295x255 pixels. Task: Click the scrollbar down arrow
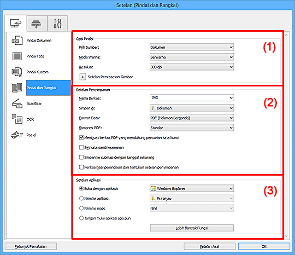coord(286,236)
